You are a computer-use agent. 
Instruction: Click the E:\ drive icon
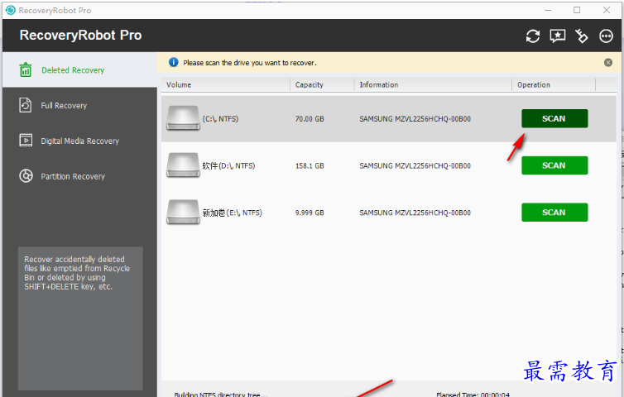(x=183, y=212)
